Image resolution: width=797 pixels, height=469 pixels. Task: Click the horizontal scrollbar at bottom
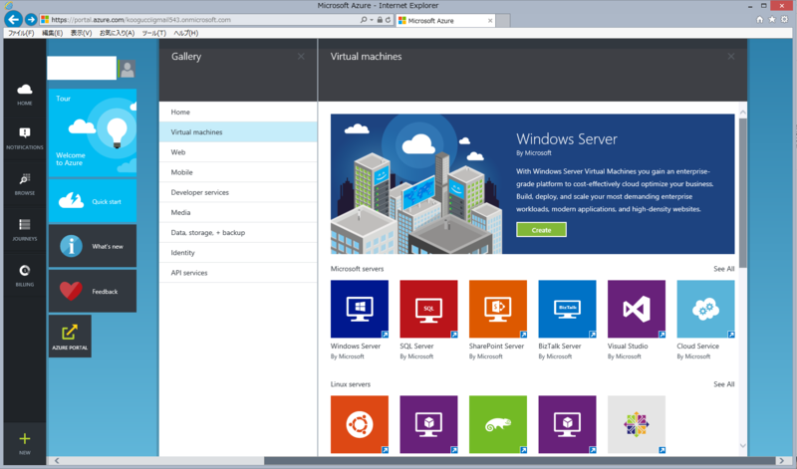[519, 461]
